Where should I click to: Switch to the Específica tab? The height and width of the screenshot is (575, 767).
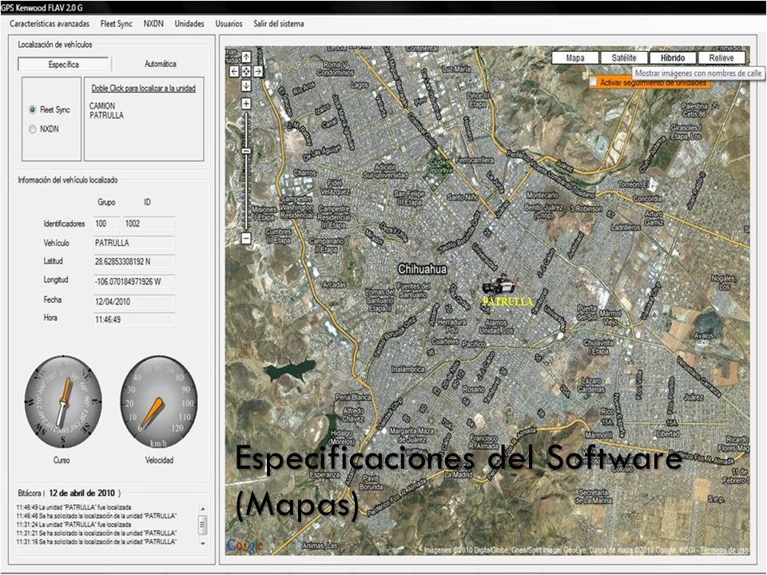(64, 64)
